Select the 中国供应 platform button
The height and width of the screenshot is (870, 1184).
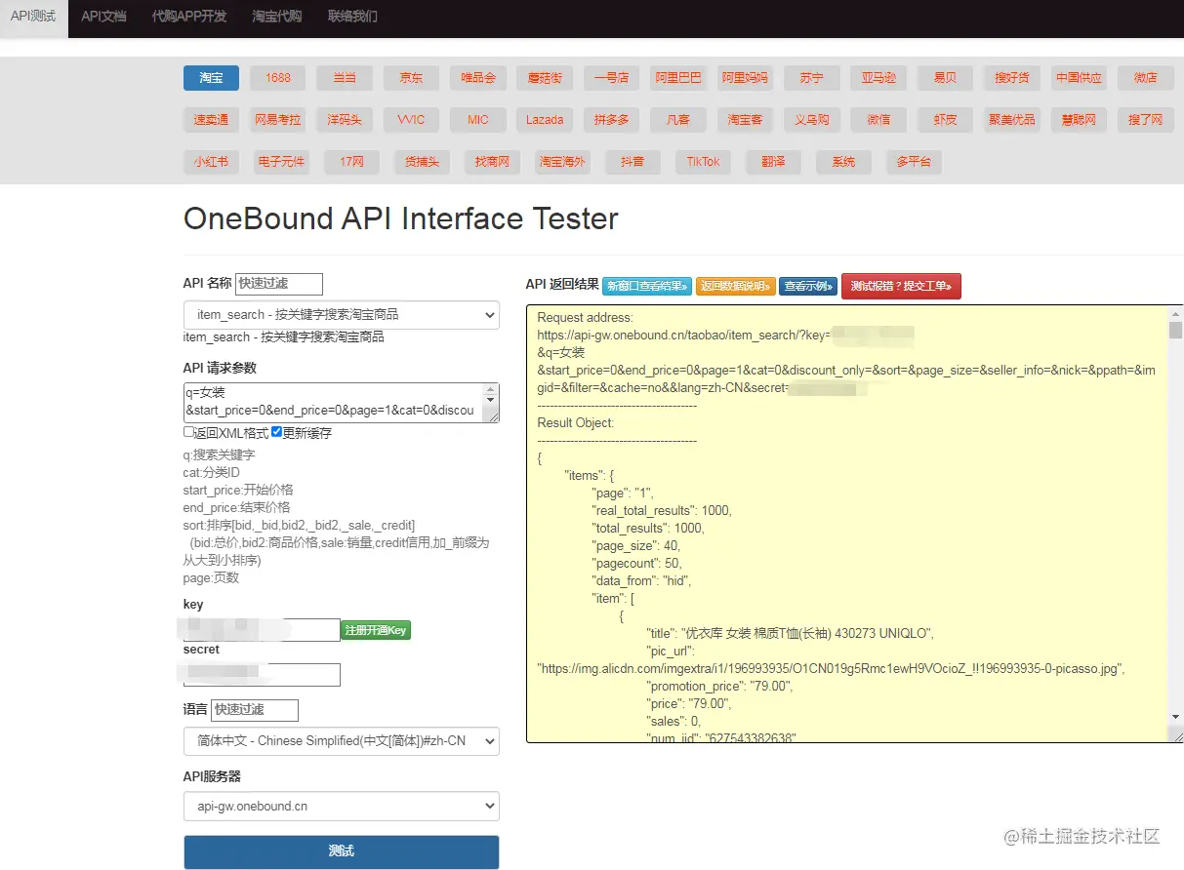pyautogui.click(x=1080, y=78)
